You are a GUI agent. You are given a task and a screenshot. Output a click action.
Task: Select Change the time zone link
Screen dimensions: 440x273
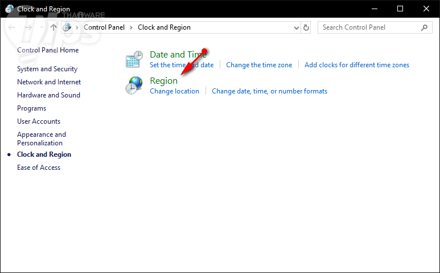pos(259,65)
